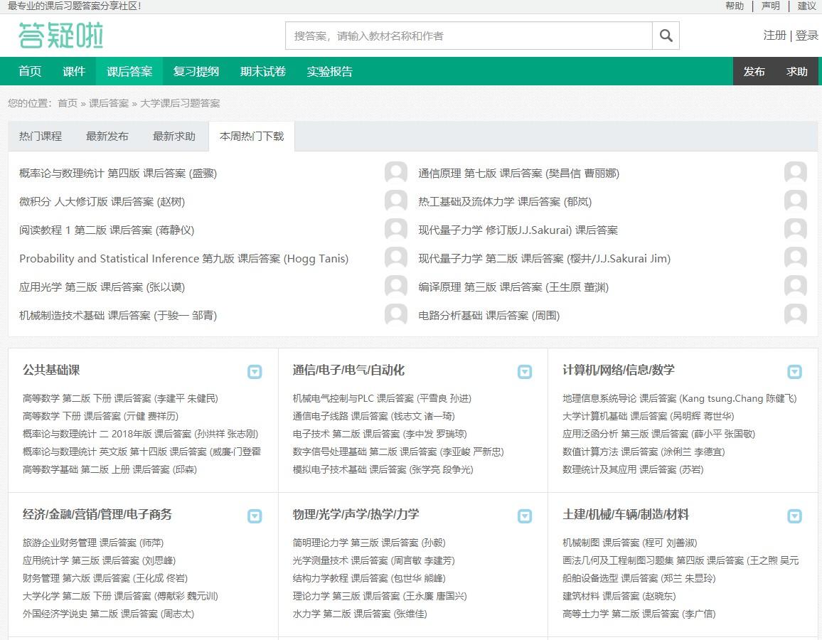Expand the 计算机/网络/信息/数学 dropdown arrow
The image size is (822, 640).
[794, 371]
